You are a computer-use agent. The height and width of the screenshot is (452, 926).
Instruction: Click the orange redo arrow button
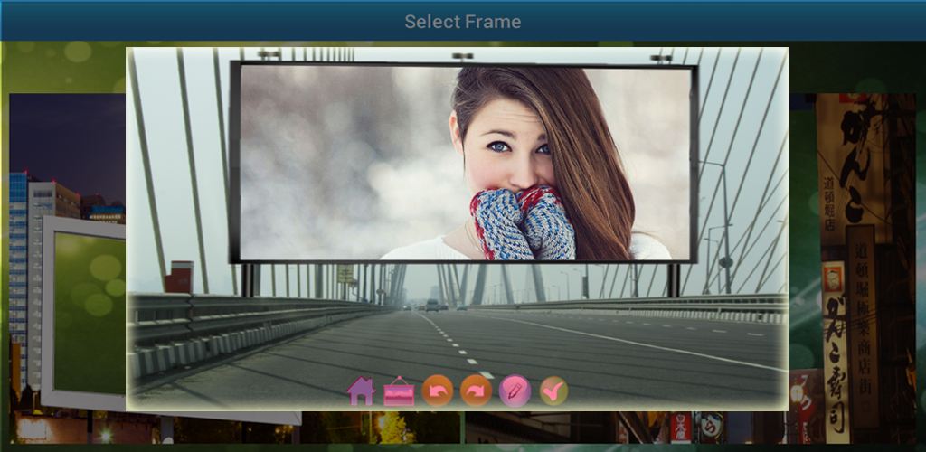tap(476, 391)
